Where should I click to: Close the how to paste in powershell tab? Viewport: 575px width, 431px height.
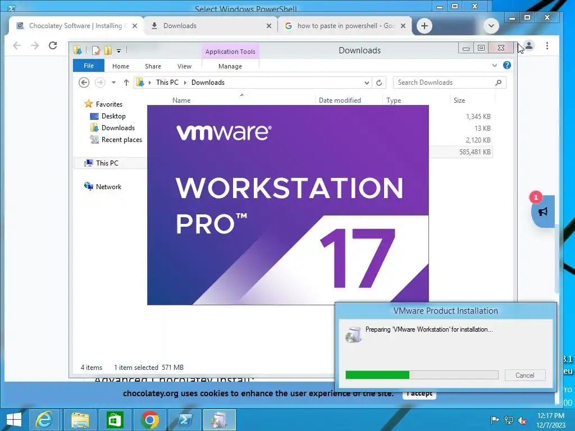click(403, 26)
